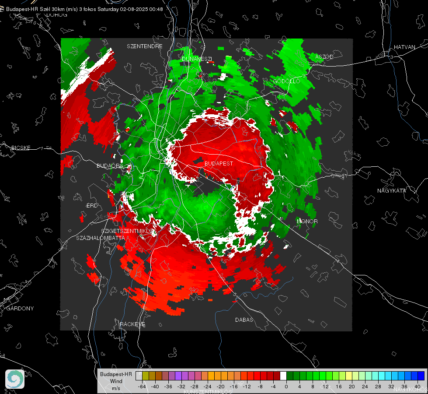Click the GÖDÖLLŐ city label

(x=286, y=81)
